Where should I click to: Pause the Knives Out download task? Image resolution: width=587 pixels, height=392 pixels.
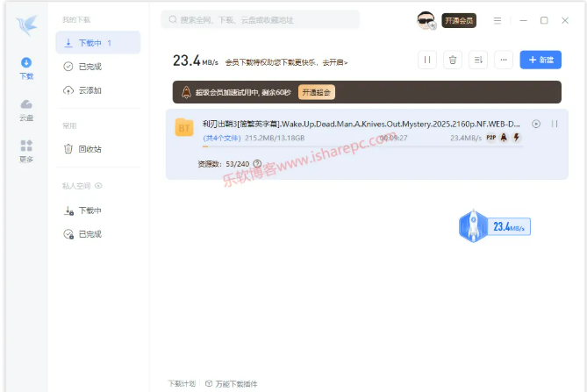point(555,125)
